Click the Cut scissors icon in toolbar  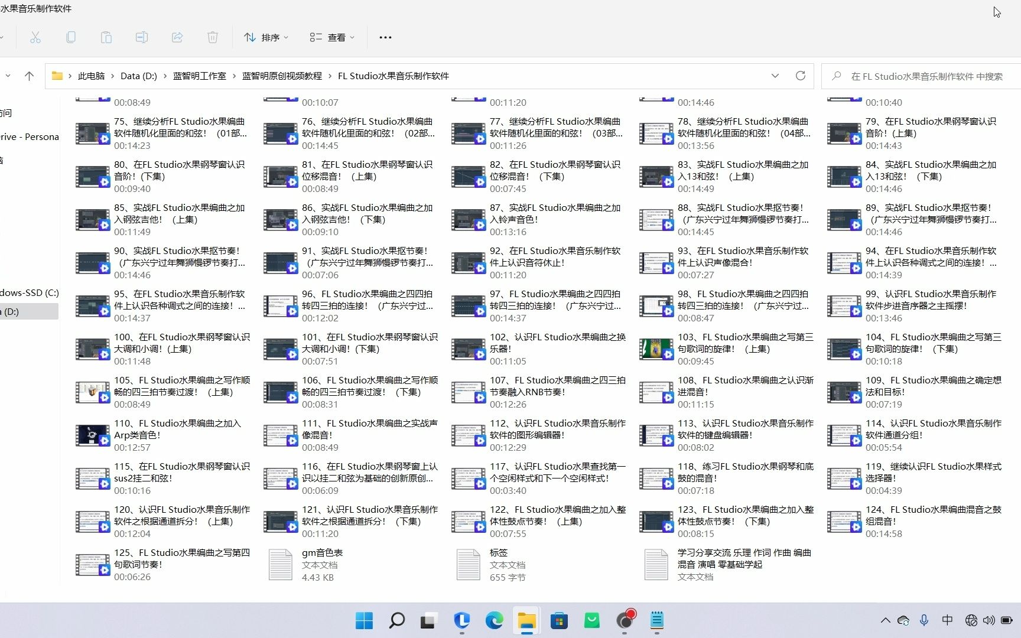click(x=35, y=37)
